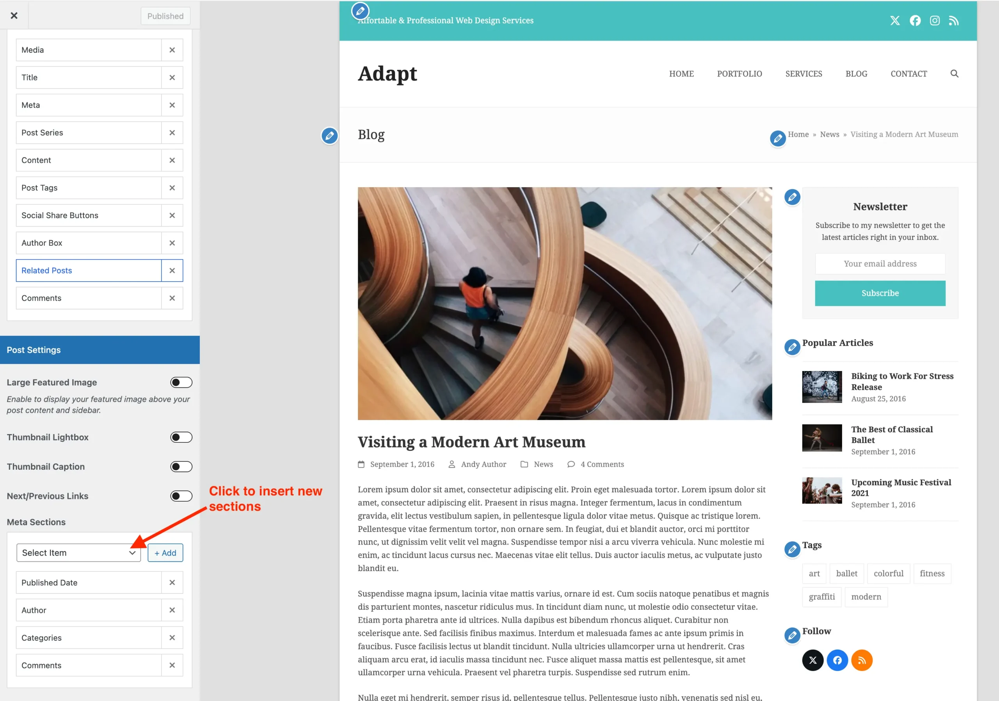Go to the SERVICES menu item
The image size is (999, 701).
(x=803, y=73)
